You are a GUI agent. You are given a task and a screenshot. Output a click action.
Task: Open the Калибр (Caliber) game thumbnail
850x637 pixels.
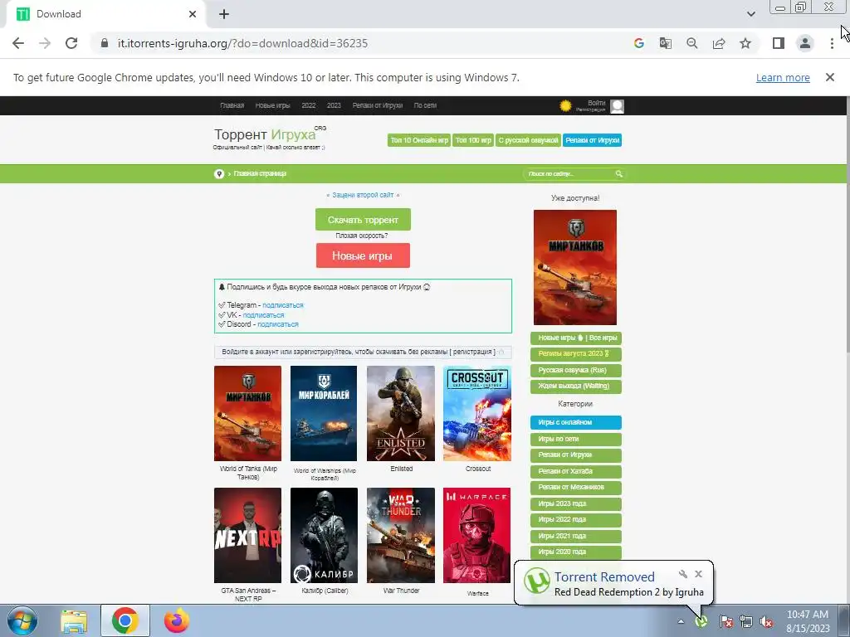[x=324, y=535]
